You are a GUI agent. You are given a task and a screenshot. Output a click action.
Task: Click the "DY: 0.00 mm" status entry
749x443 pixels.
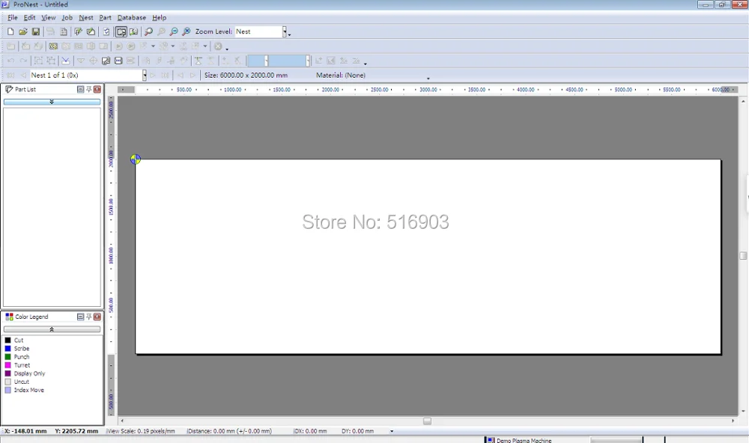point(358,431)
